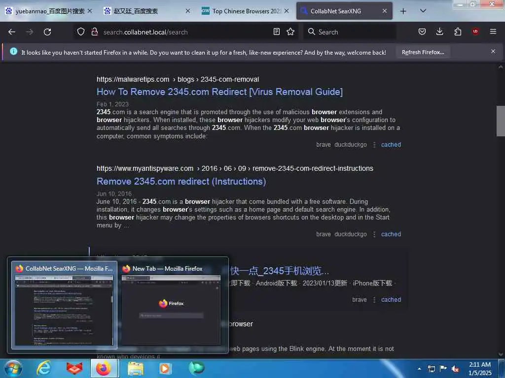This screenshot has width=505, height=378.
Task: Open the Pocket save icon
Action: pyautogui.click(x=422, y=31)
